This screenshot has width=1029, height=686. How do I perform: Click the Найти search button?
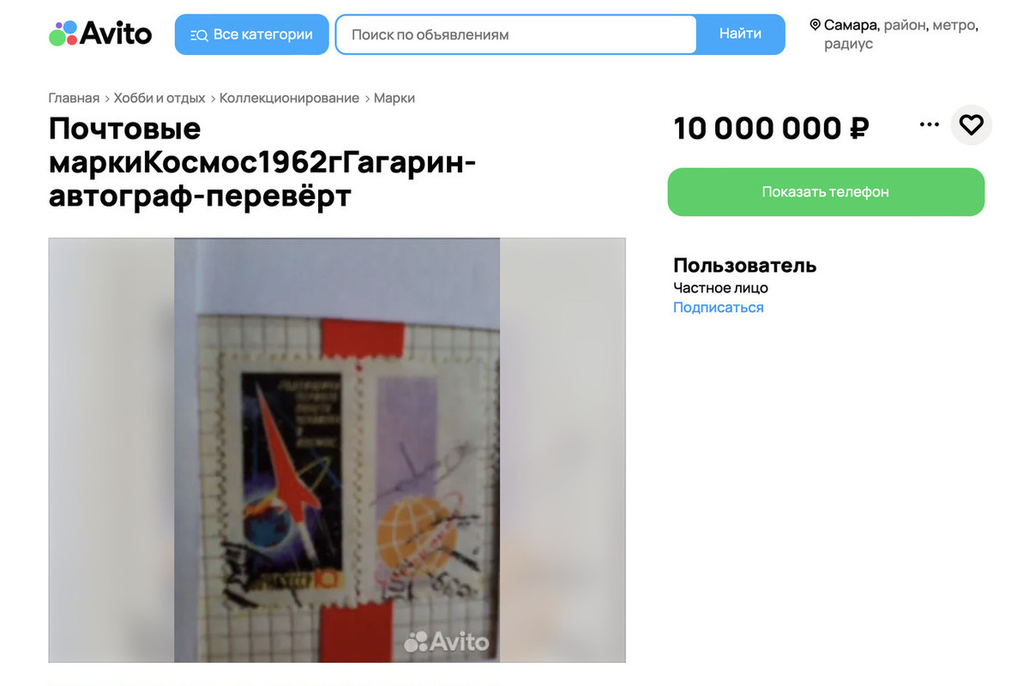pos(740,34)
